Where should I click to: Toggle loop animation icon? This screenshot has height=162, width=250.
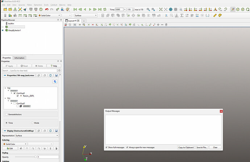click(105, 9)
